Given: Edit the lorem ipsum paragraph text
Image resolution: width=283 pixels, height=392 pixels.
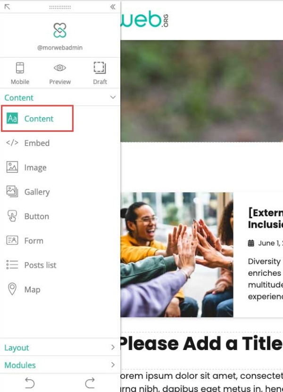Looking at the screenshot, I should (x=201, y=382).
